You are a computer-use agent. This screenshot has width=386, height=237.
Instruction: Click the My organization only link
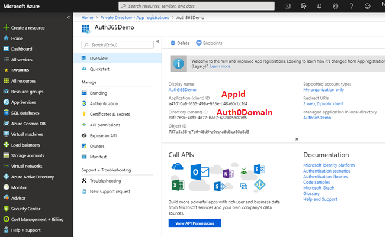(323, 90)
